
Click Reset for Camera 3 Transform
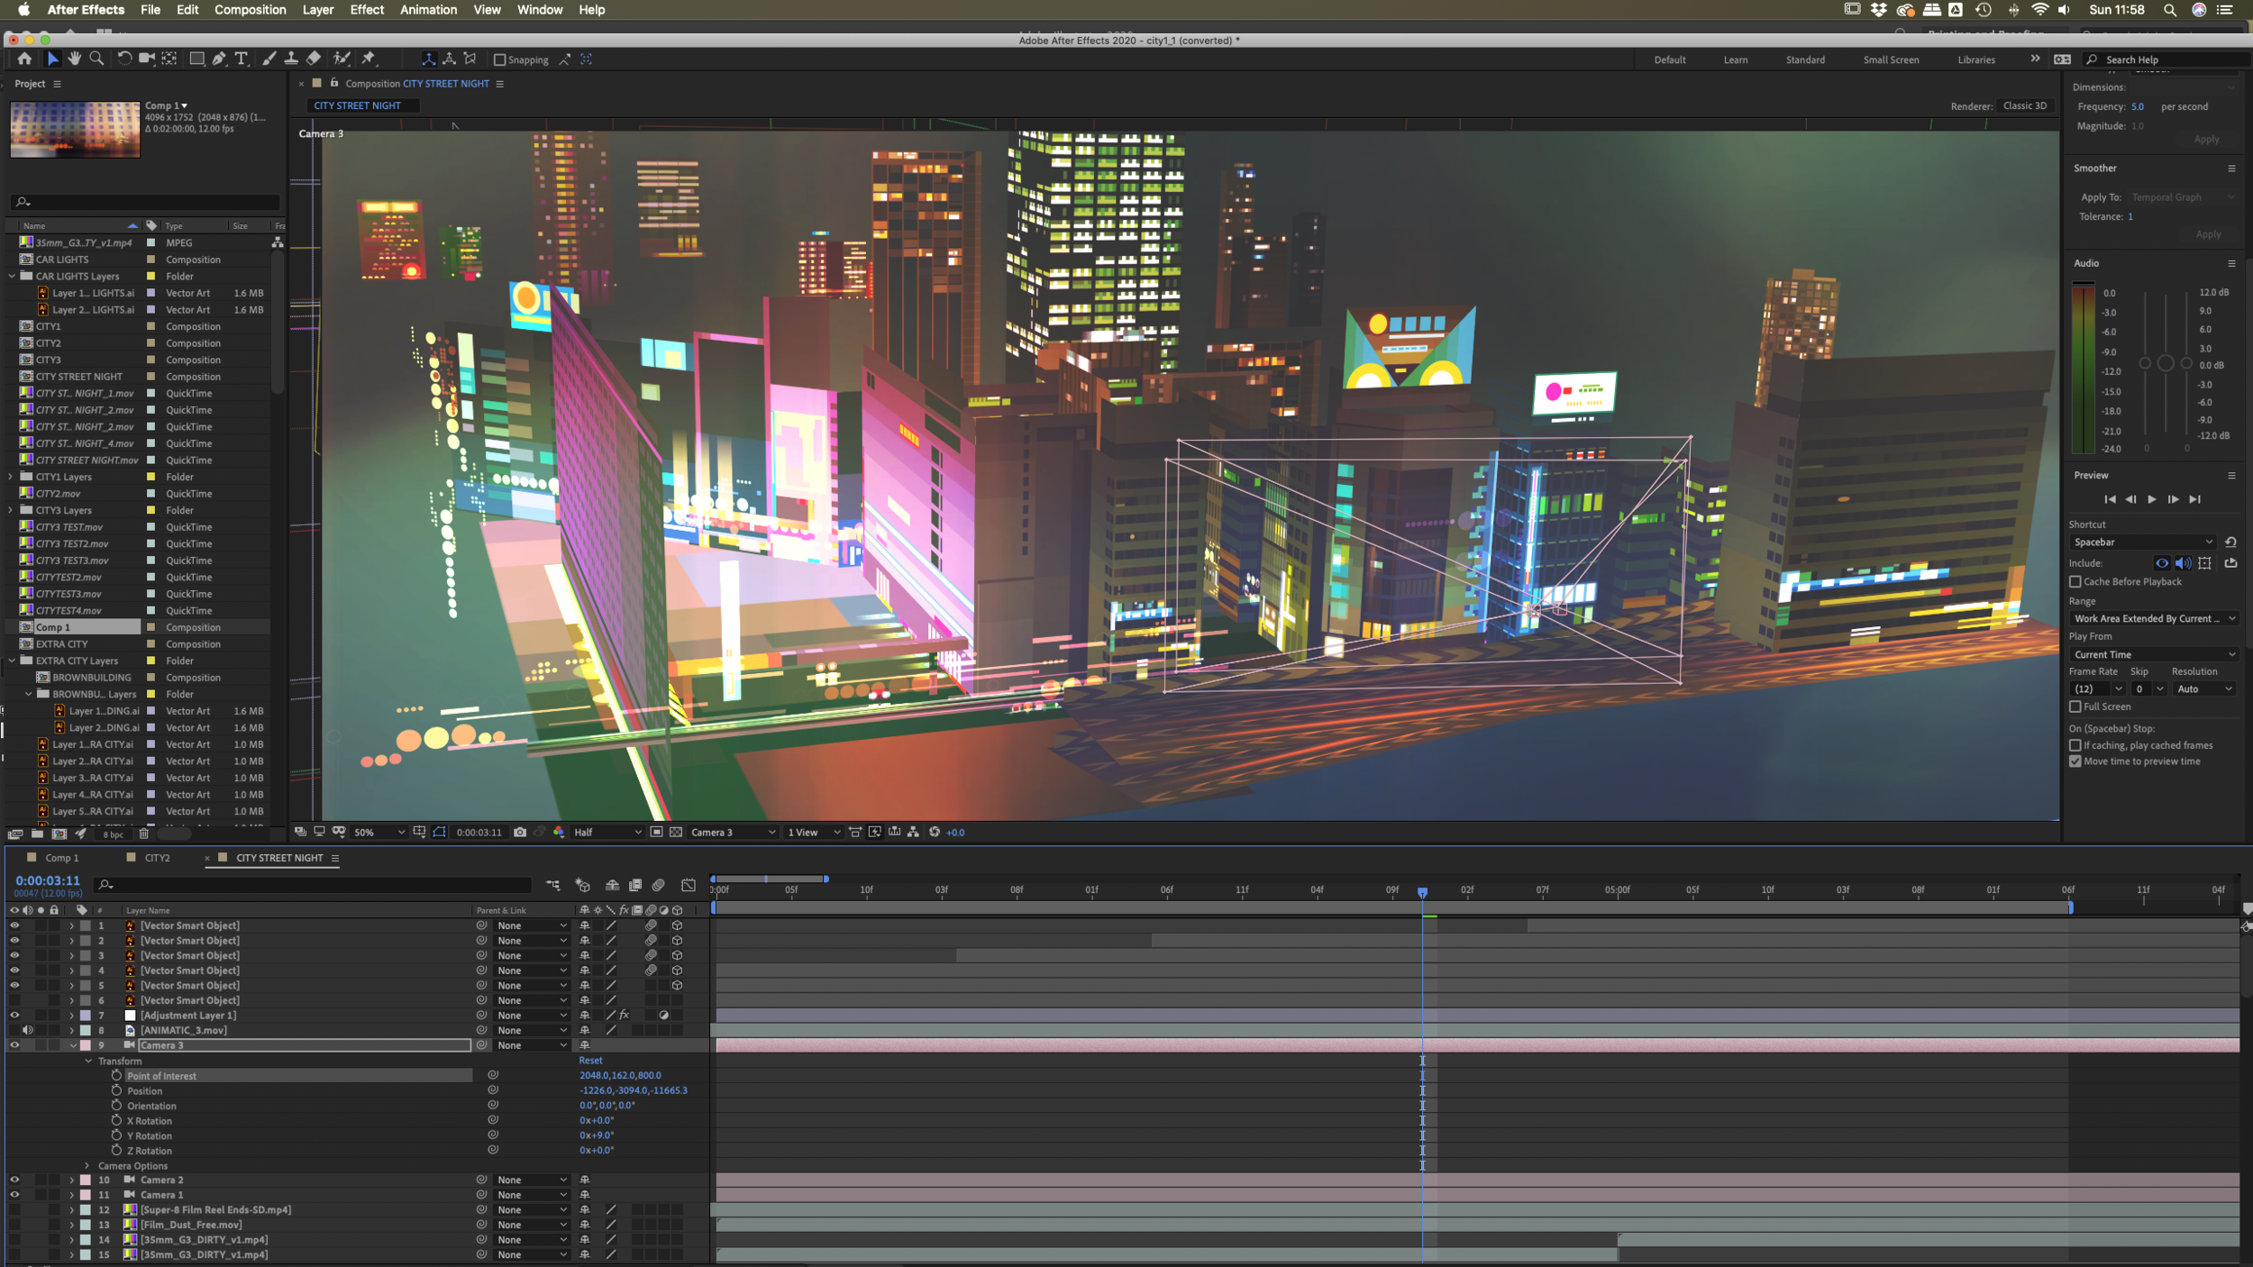pyautogui.click(x=590, y=1061)
